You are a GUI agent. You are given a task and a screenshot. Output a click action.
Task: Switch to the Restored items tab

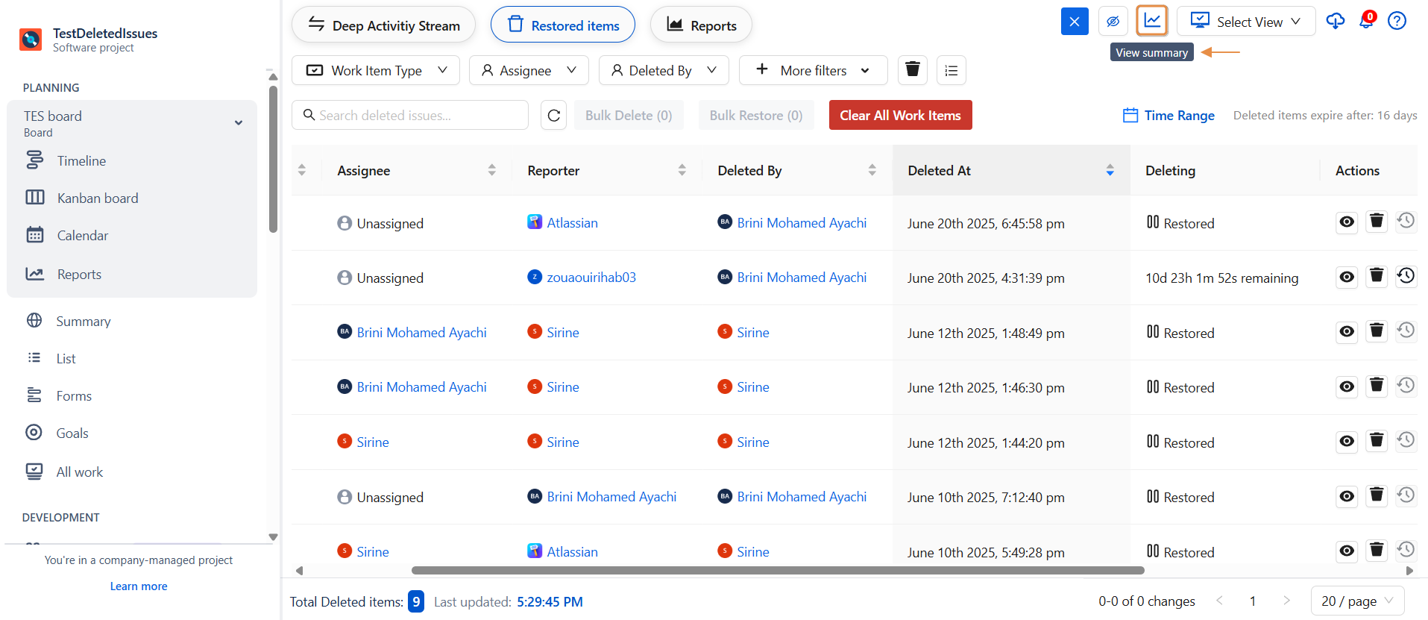click(563, 25)
